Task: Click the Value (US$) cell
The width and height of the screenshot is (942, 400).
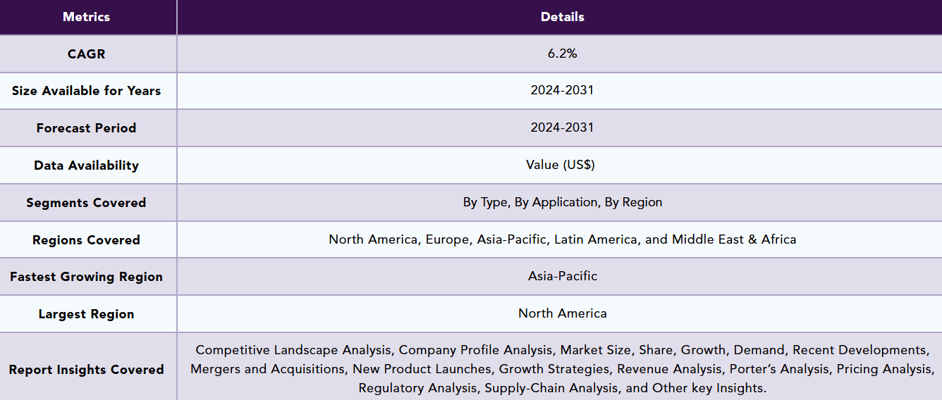Action: pos(562,165)
